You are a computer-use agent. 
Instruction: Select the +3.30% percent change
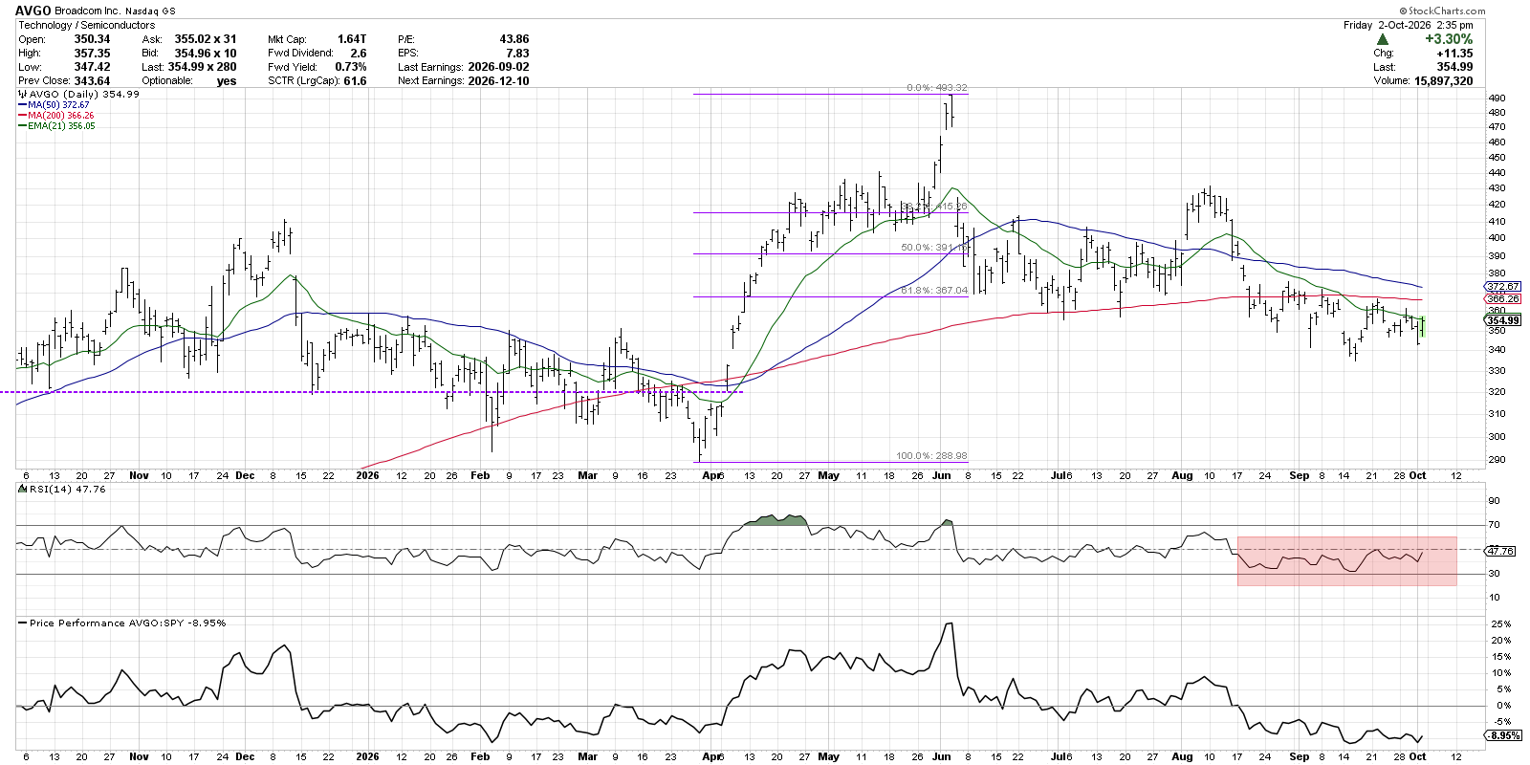click(x=1449, y=39)
